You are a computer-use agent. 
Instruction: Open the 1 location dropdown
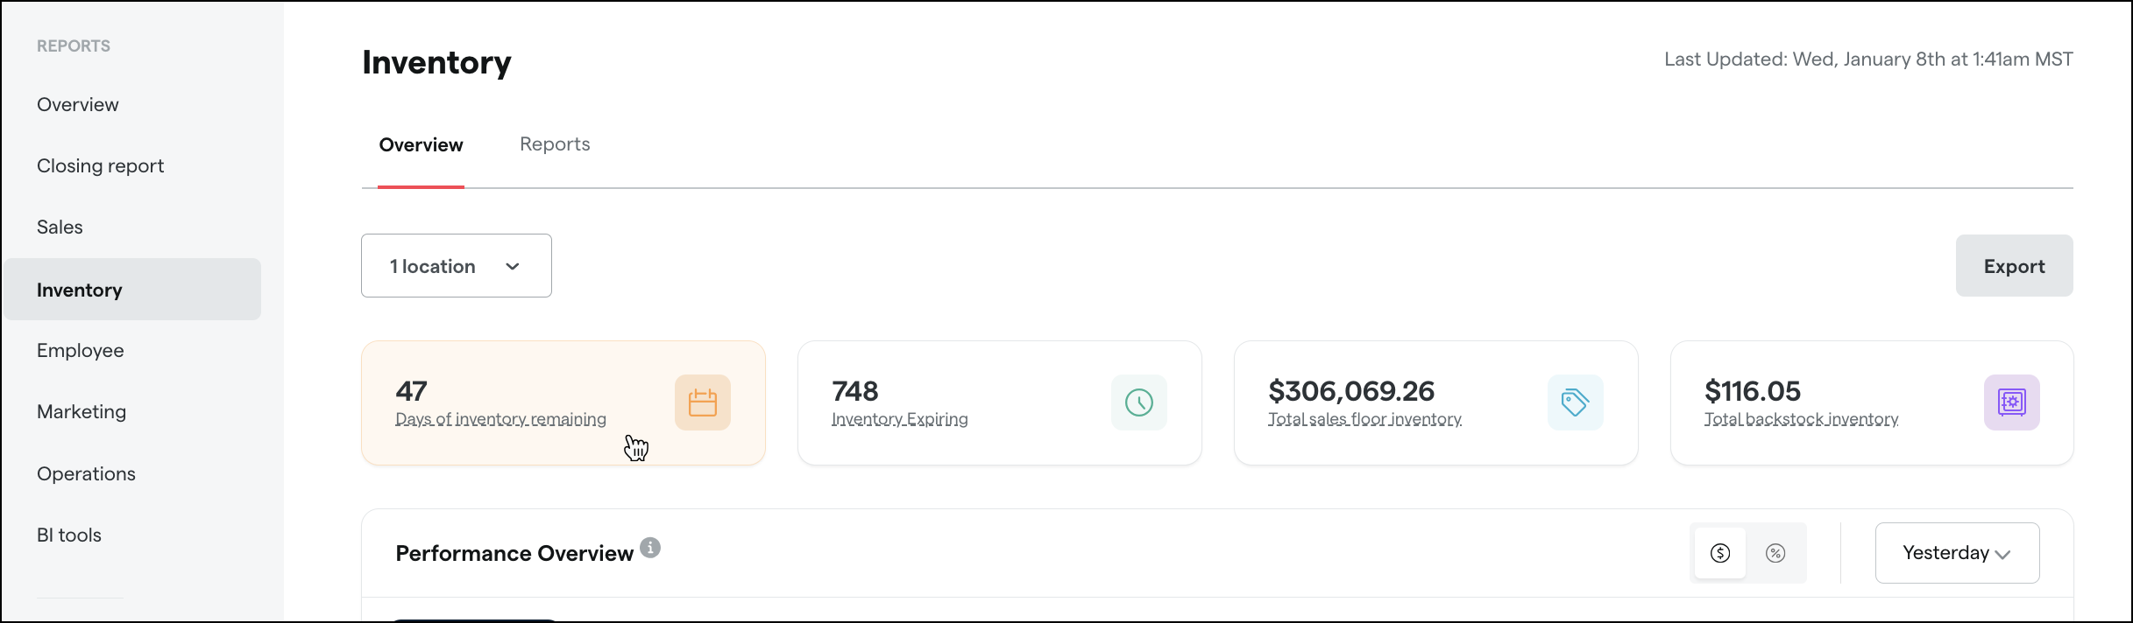tap(457, 265)
